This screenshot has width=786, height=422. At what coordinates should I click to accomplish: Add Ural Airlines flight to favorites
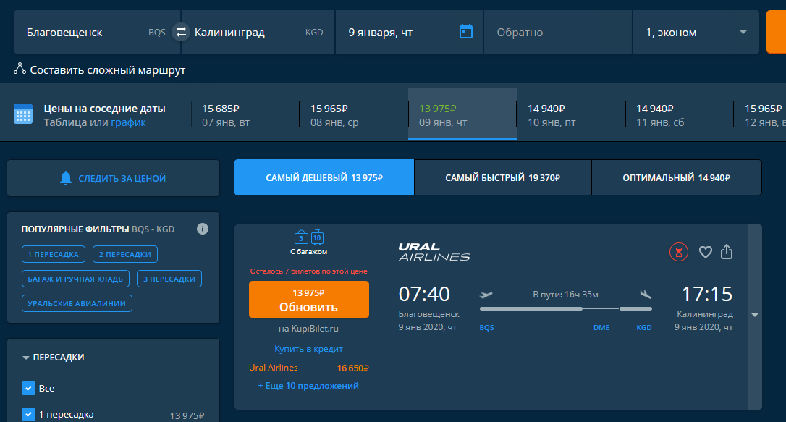tap(705, 252)
